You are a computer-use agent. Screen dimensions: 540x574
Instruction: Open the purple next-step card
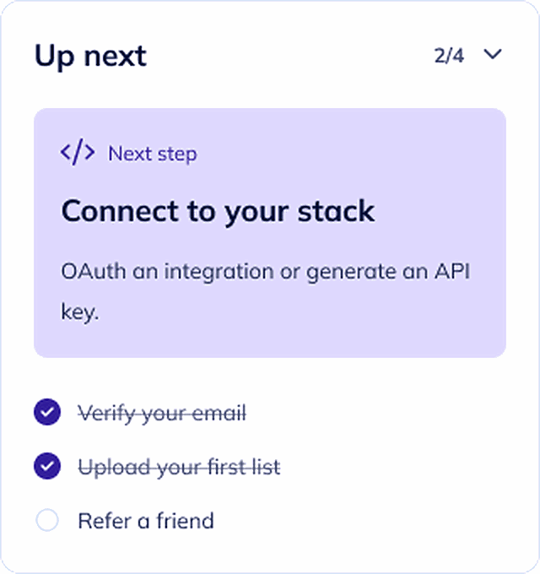(270, 233)
